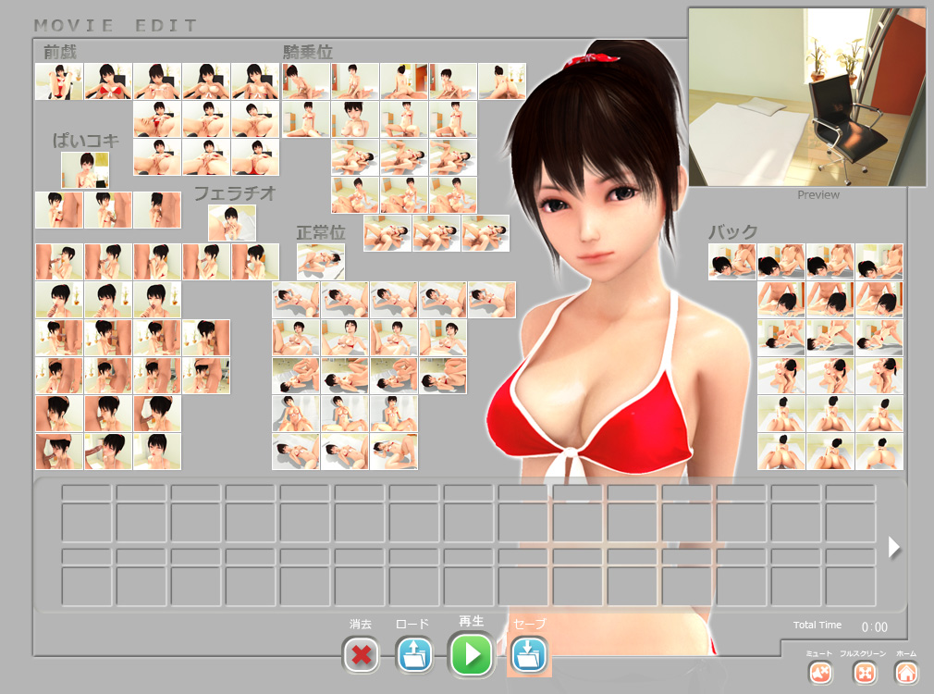Click the red X 消去 delete button
Screen dimensions: 934x694
[361, 655]
